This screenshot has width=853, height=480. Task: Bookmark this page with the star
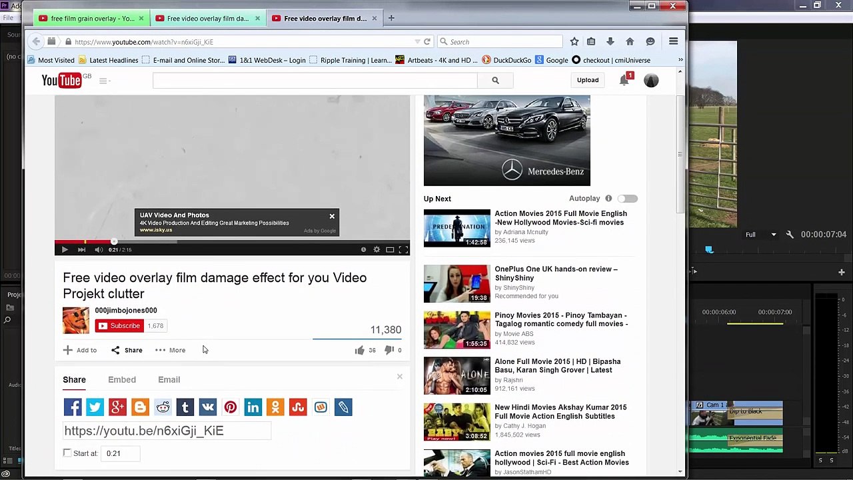click(574, 42)
